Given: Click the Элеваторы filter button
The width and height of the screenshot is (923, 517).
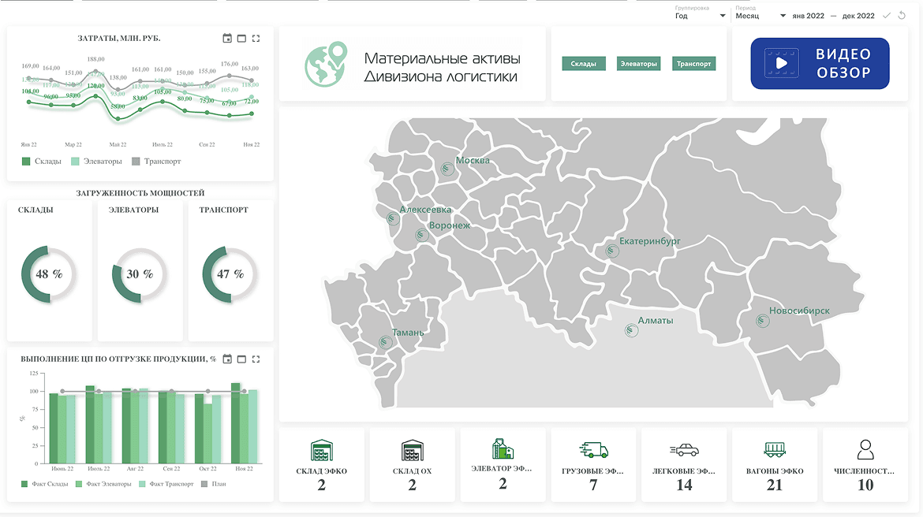Looking at the screenshot, I should [639, 64].
